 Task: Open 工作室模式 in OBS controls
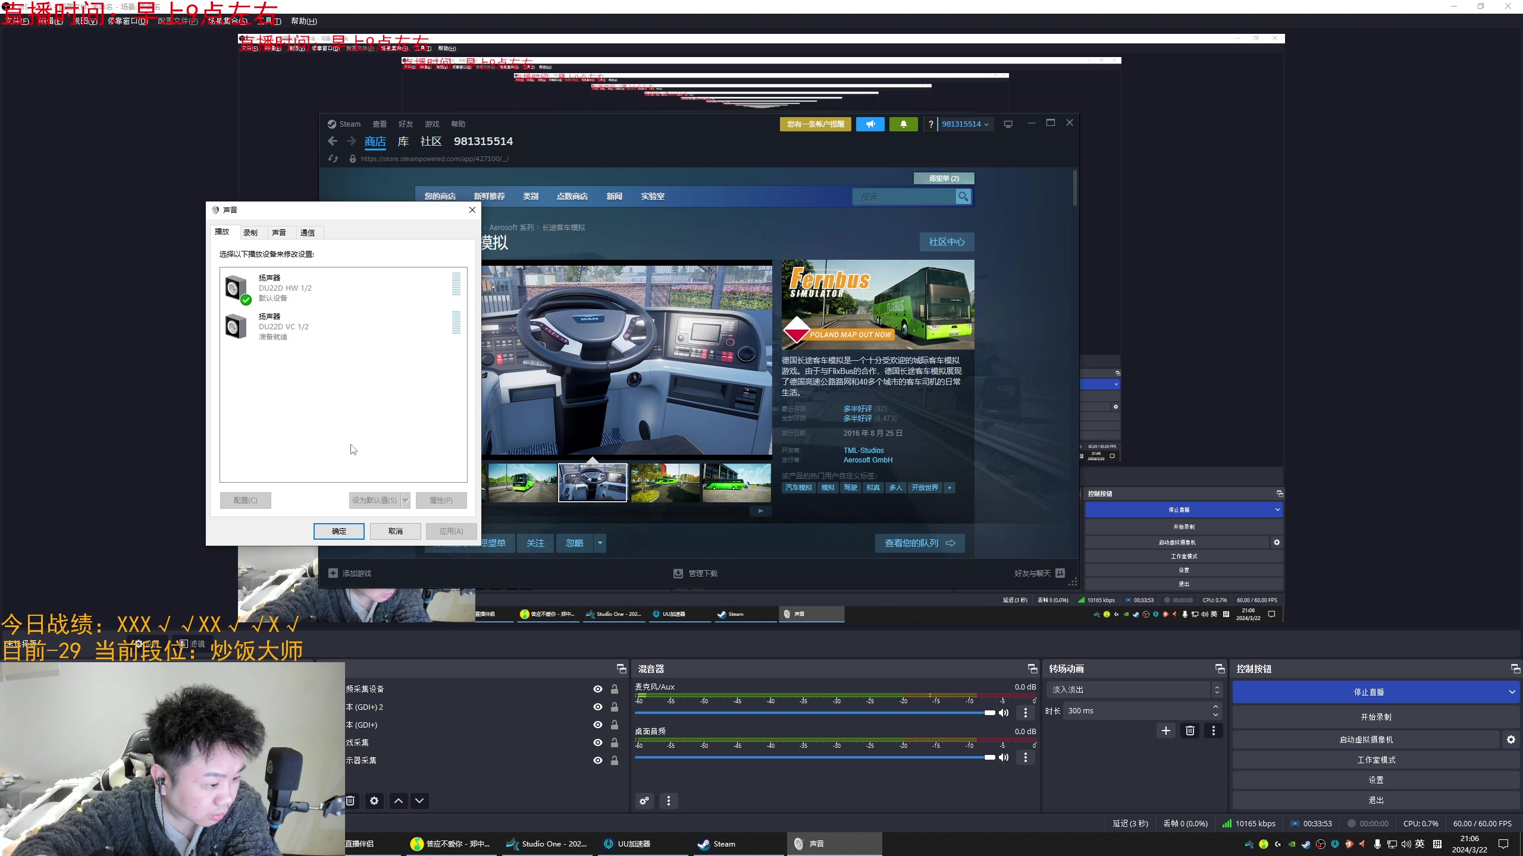tap(1376, 760)
